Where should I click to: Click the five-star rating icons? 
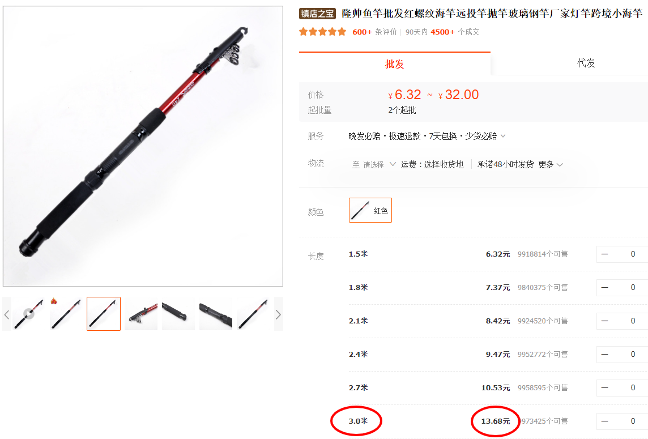[x=322, y=32]
